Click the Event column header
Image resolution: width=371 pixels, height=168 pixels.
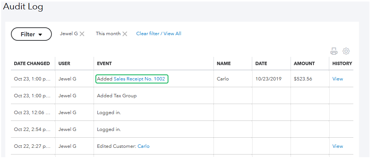point(104,64)
